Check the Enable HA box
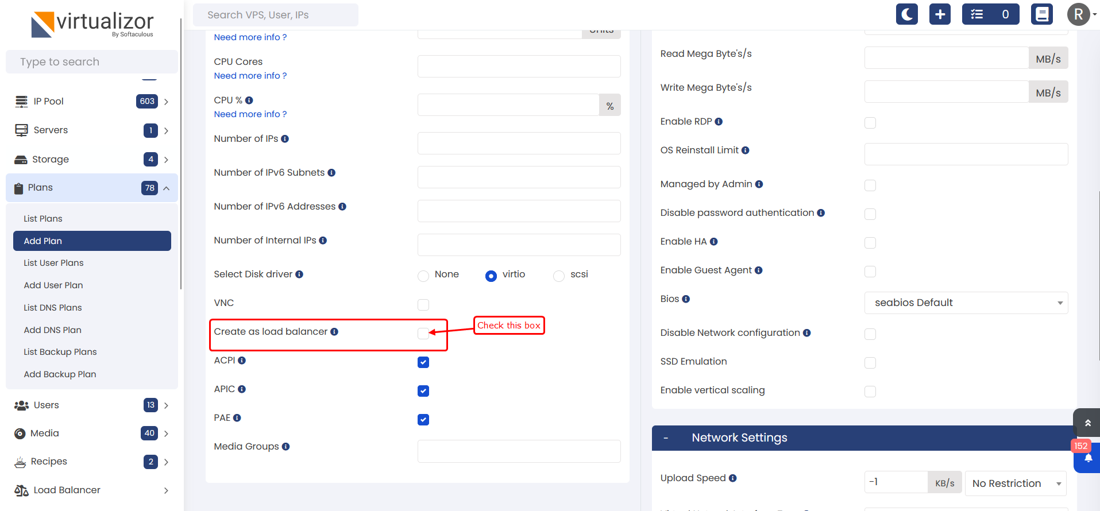Screen dimensions: 1100x511 870,243
